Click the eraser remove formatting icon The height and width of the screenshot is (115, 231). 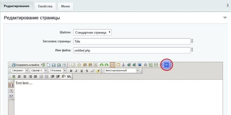tap(93, 71)
